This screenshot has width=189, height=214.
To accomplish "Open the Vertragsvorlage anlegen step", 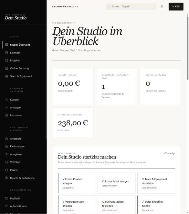I will [x=77, y=205].
